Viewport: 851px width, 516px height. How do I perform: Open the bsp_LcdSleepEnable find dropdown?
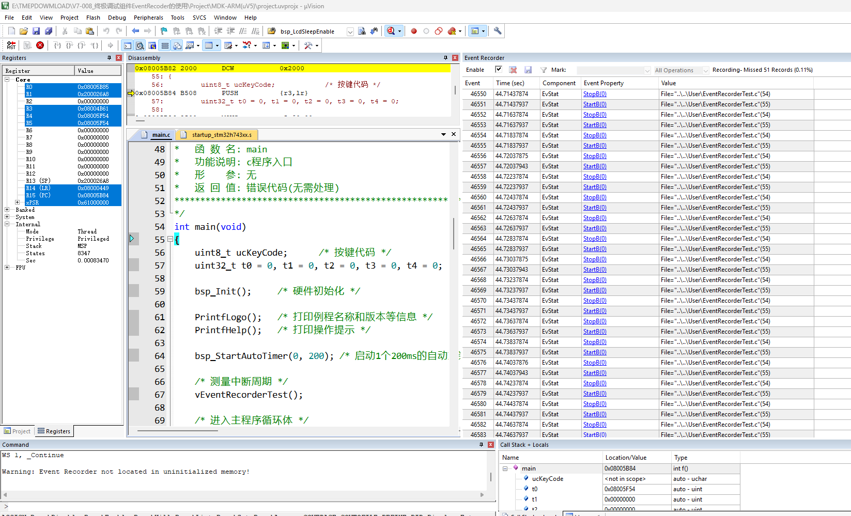(x=350, y=32)
